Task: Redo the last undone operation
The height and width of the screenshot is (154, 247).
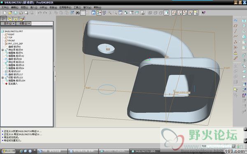Action: coord(45,13)
